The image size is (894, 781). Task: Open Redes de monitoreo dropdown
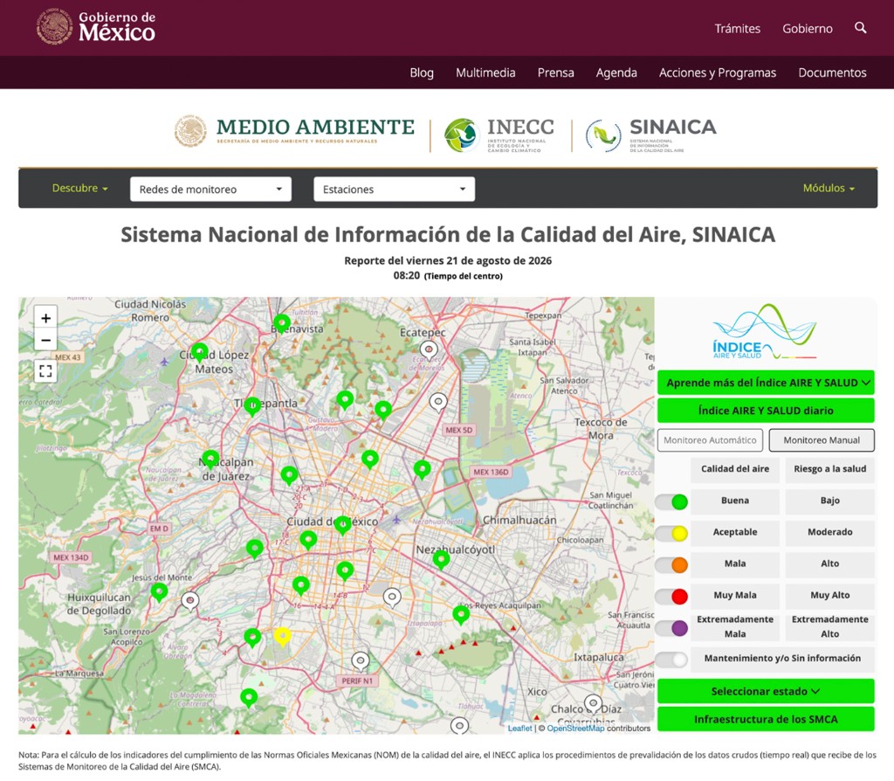click(210, 189)
